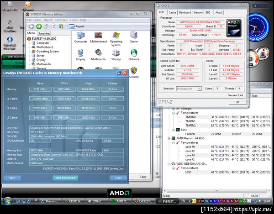
Task: Collapse WDC WD6400AAKS drive node
Action: [169, 164]
